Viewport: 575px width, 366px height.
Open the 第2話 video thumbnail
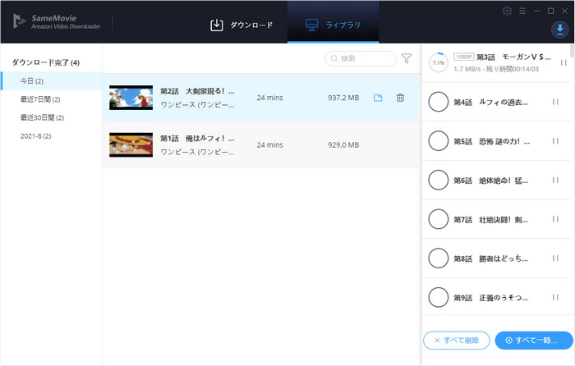coord(131,98)
